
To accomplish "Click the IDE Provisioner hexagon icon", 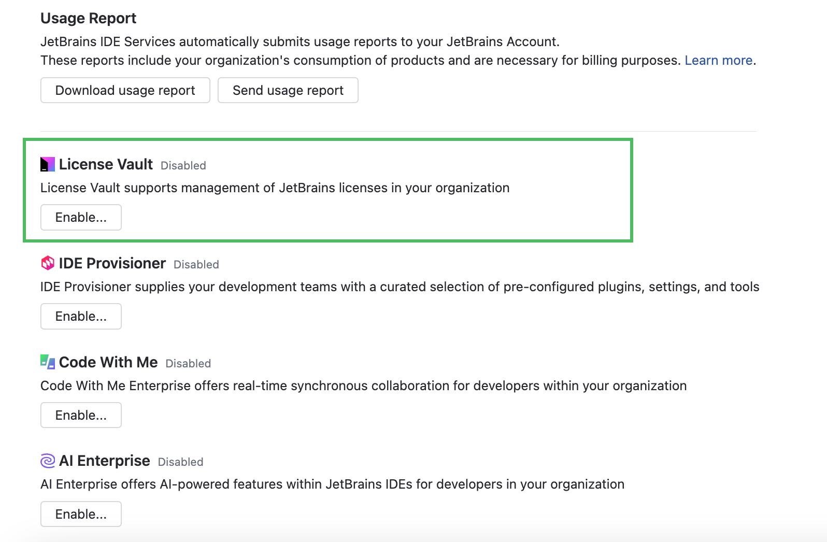I will 48,263.
